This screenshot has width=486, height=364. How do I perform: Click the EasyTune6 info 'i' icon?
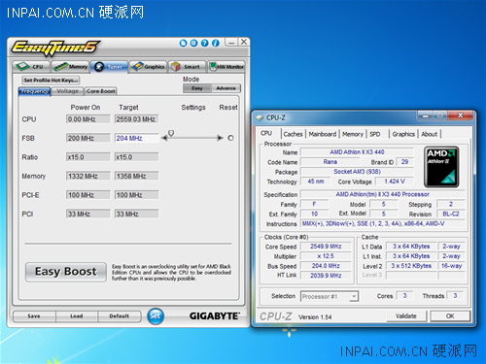(x=216, y=43)
